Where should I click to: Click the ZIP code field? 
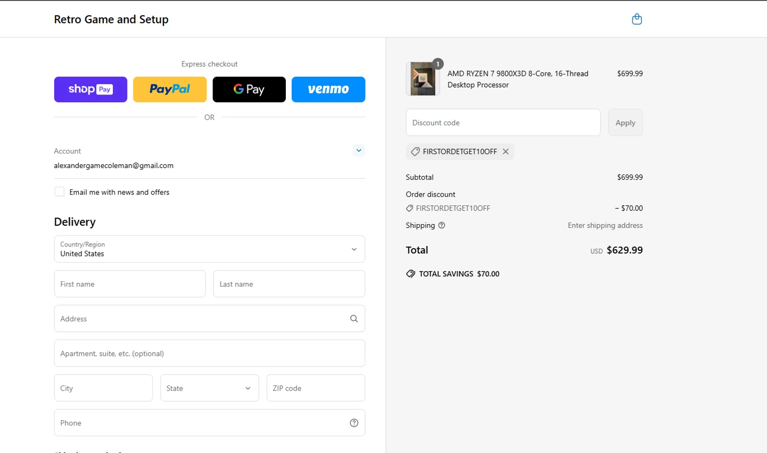(315, 388)
